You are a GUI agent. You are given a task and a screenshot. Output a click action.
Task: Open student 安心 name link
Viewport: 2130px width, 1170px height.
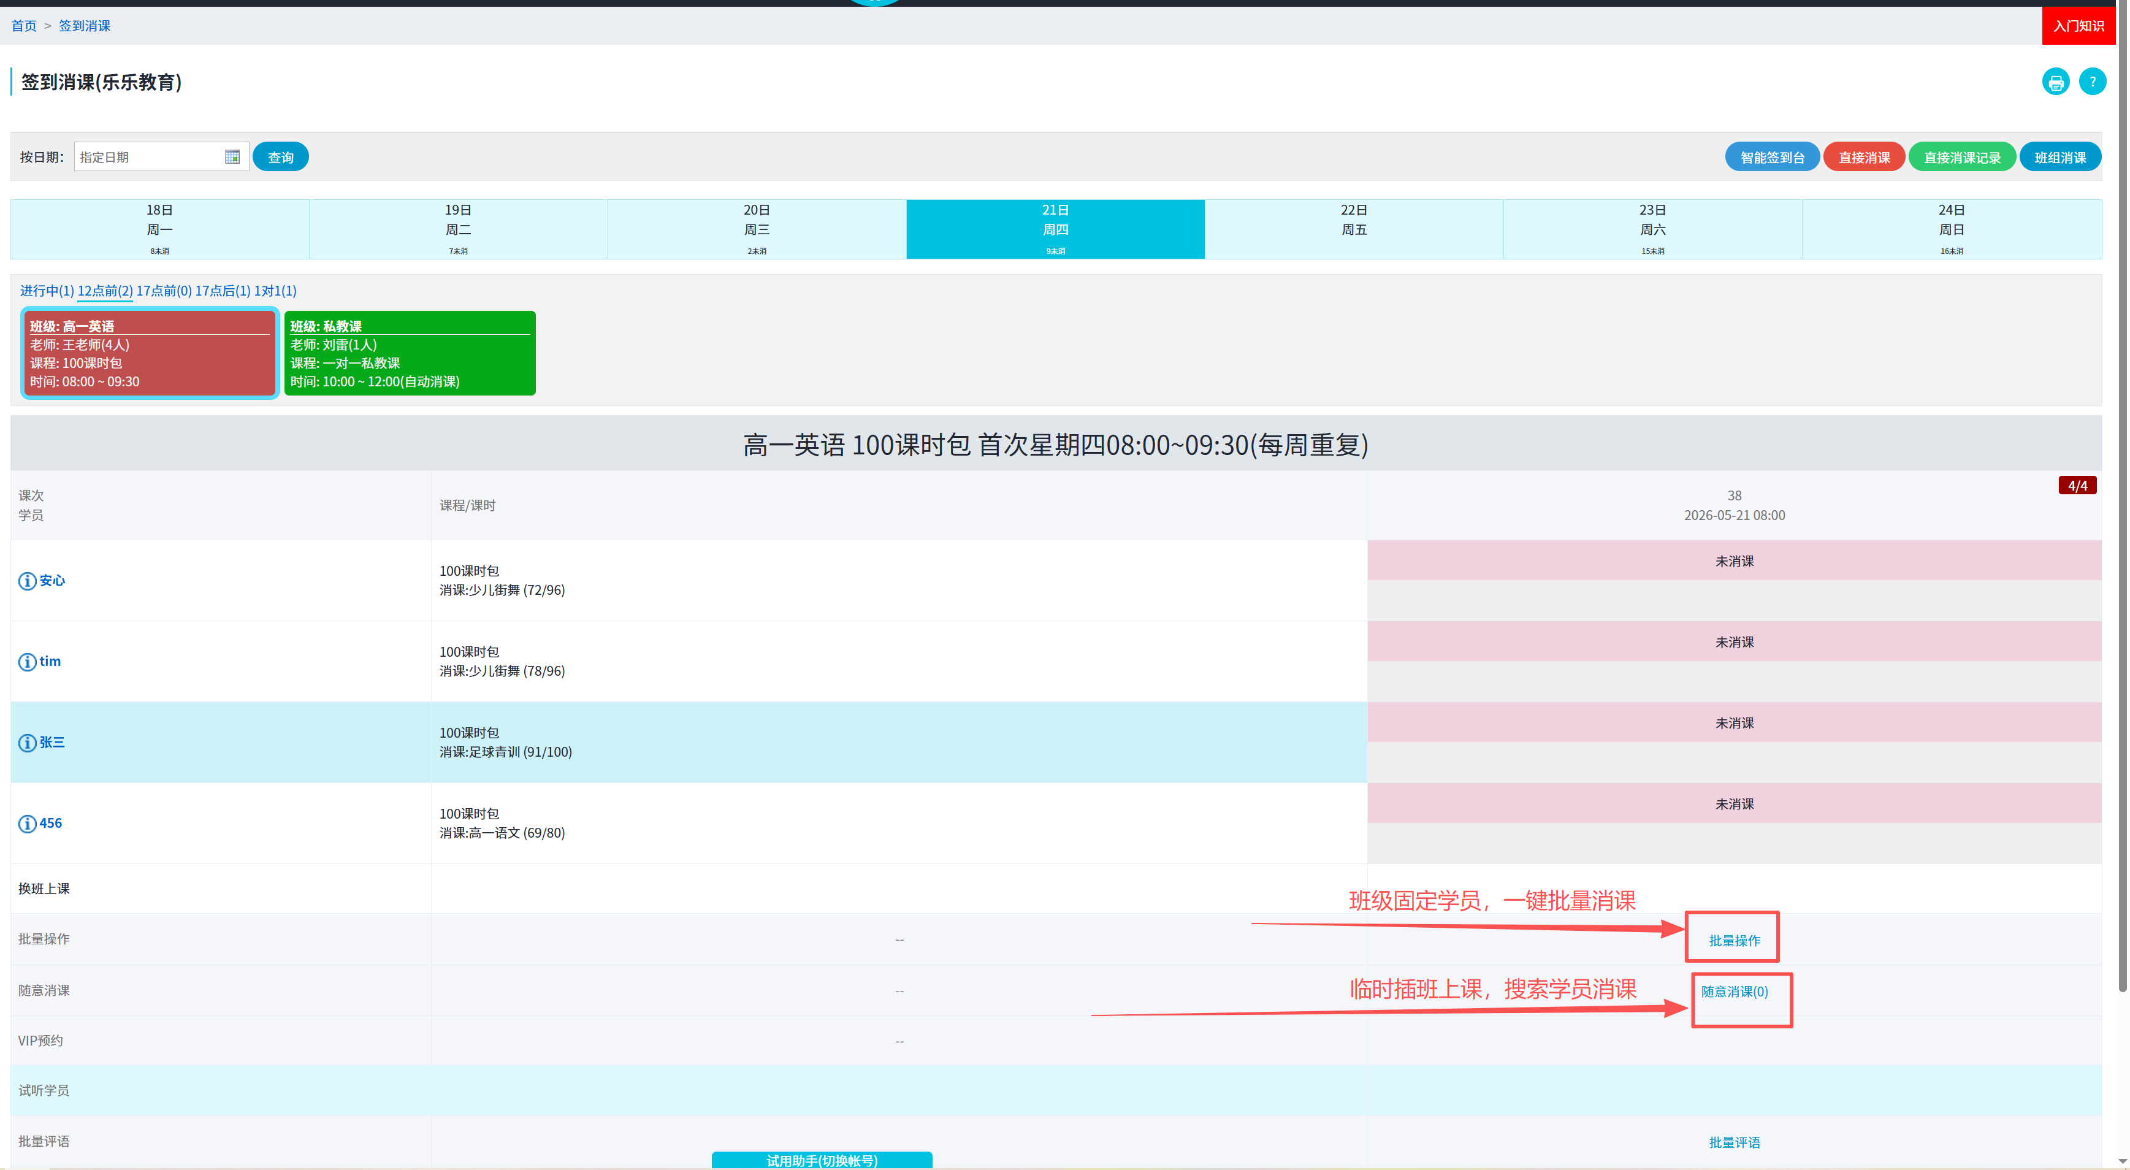click(52, 581)
